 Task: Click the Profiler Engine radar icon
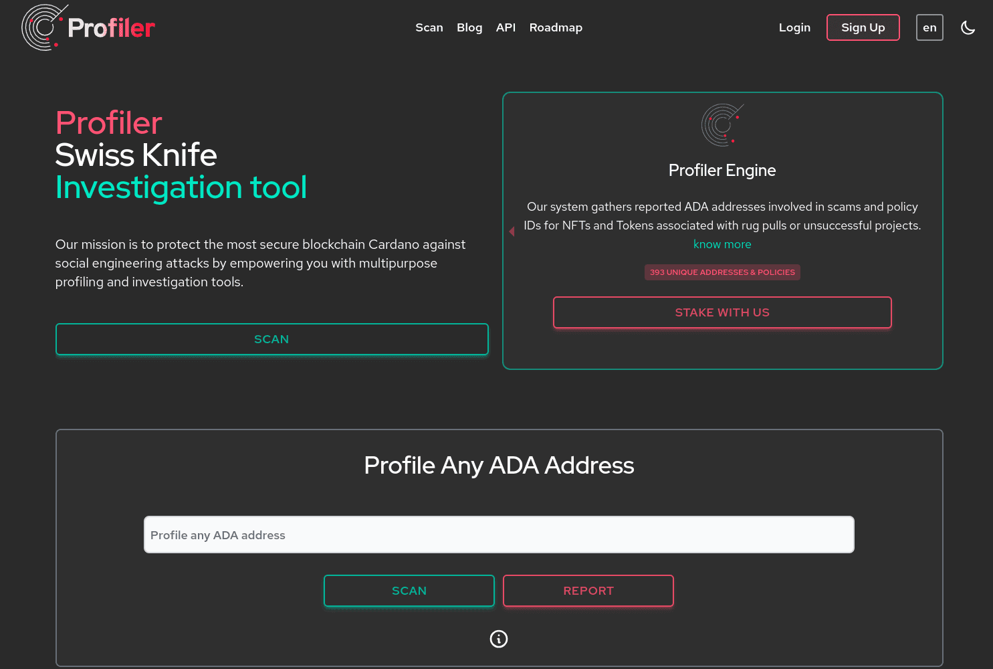click(722, 124)
